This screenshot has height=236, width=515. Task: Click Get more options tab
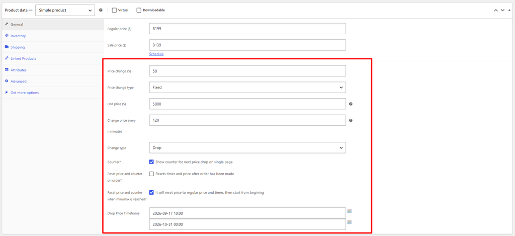(x=53, y=93)
